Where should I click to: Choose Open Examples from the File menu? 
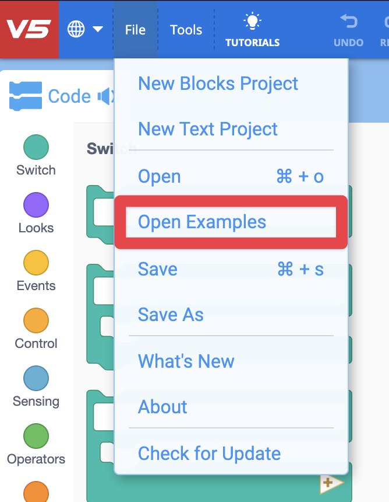[x=201, y=222]
